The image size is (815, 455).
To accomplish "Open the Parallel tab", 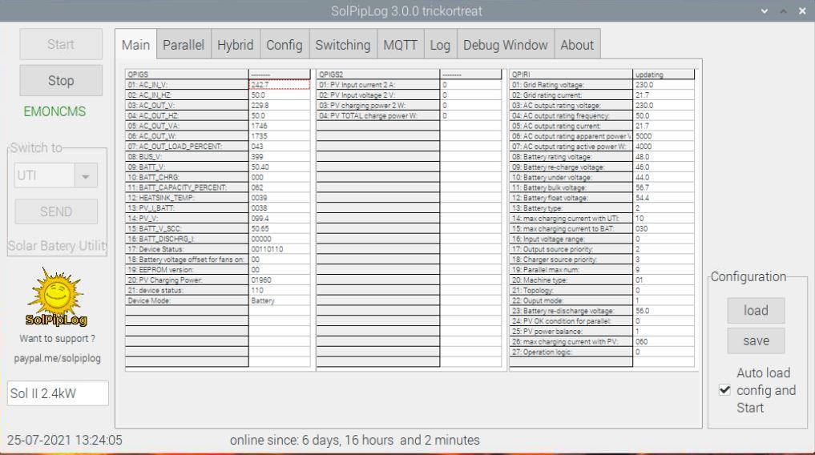I will click(x=184, y=45).
